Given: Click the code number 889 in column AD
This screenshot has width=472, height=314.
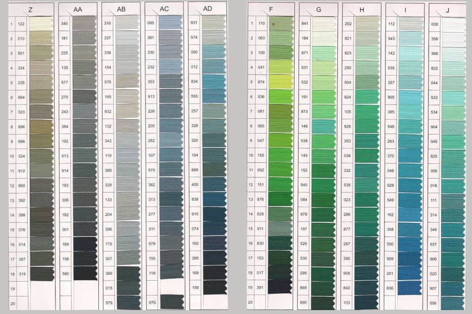Looking at the screenshot, I should (195, 170).
